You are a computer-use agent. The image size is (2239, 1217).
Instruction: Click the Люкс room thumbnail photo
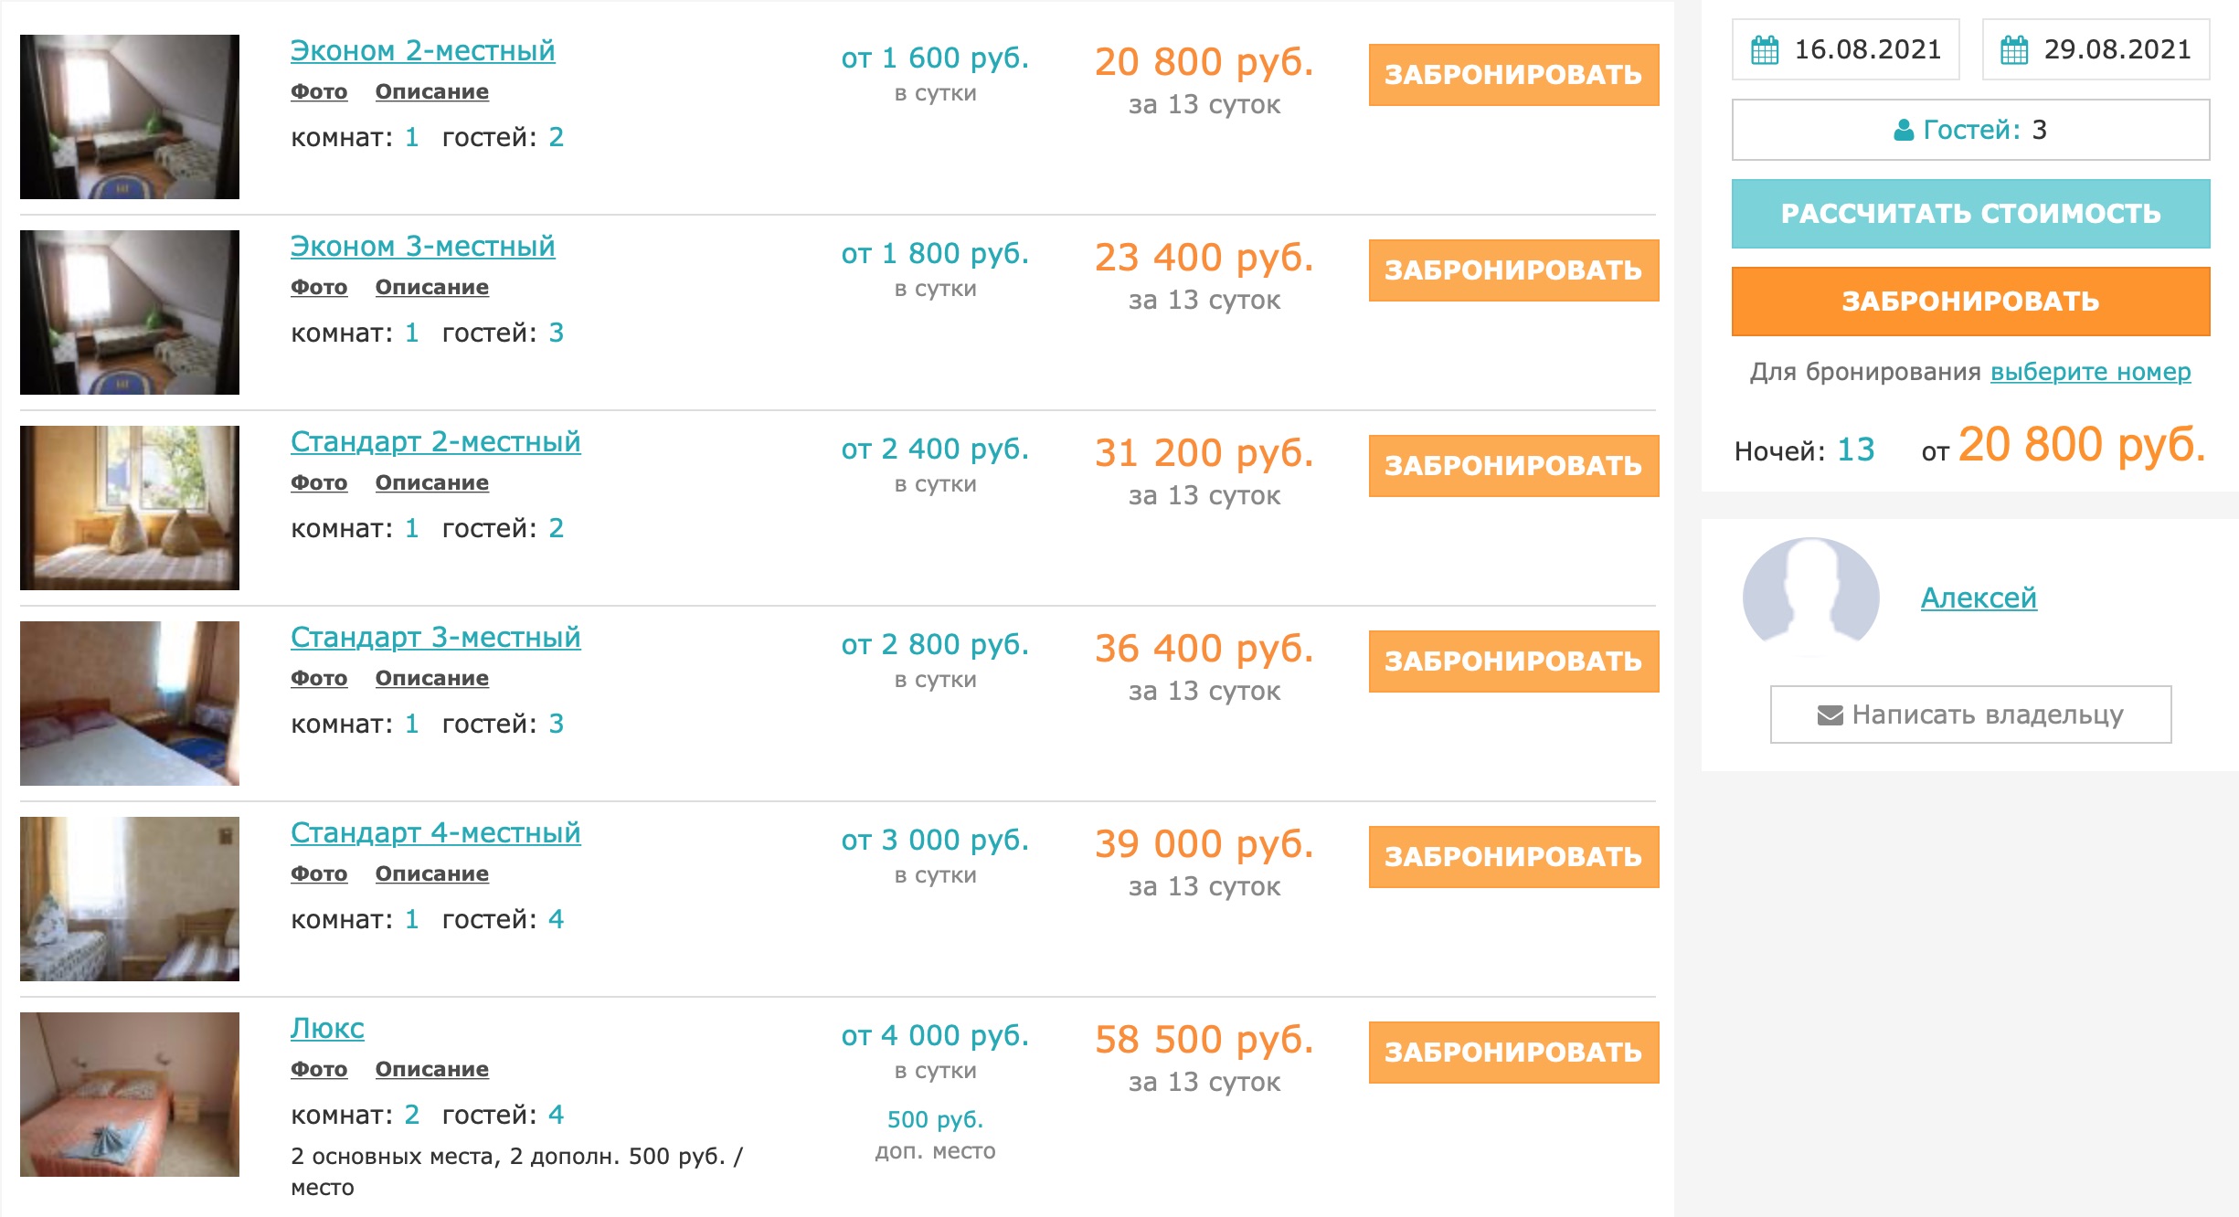[x=130, y=1094]
